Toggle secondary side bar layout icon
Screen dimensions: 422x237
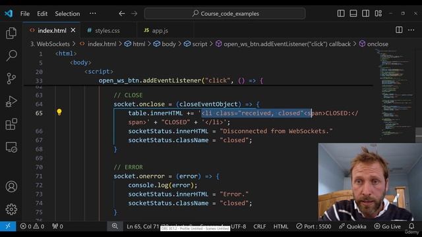[x=365, y=13]
